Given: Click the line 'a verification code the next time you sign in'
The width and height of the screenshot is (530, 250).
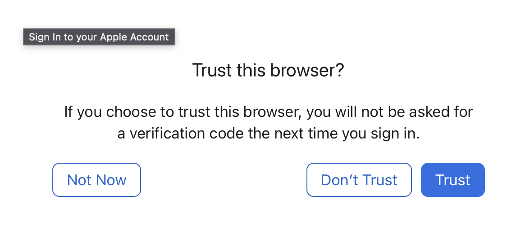Looking at the screenshot, I should point(269,134).
